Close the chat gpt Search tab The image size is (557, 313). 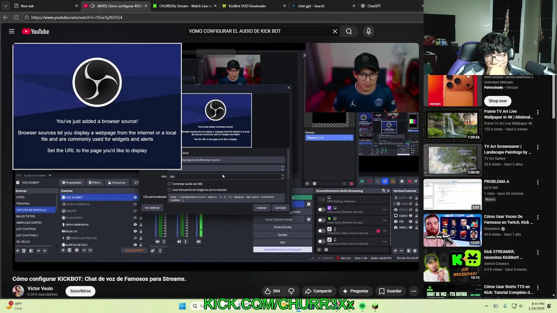coord(354,6)
